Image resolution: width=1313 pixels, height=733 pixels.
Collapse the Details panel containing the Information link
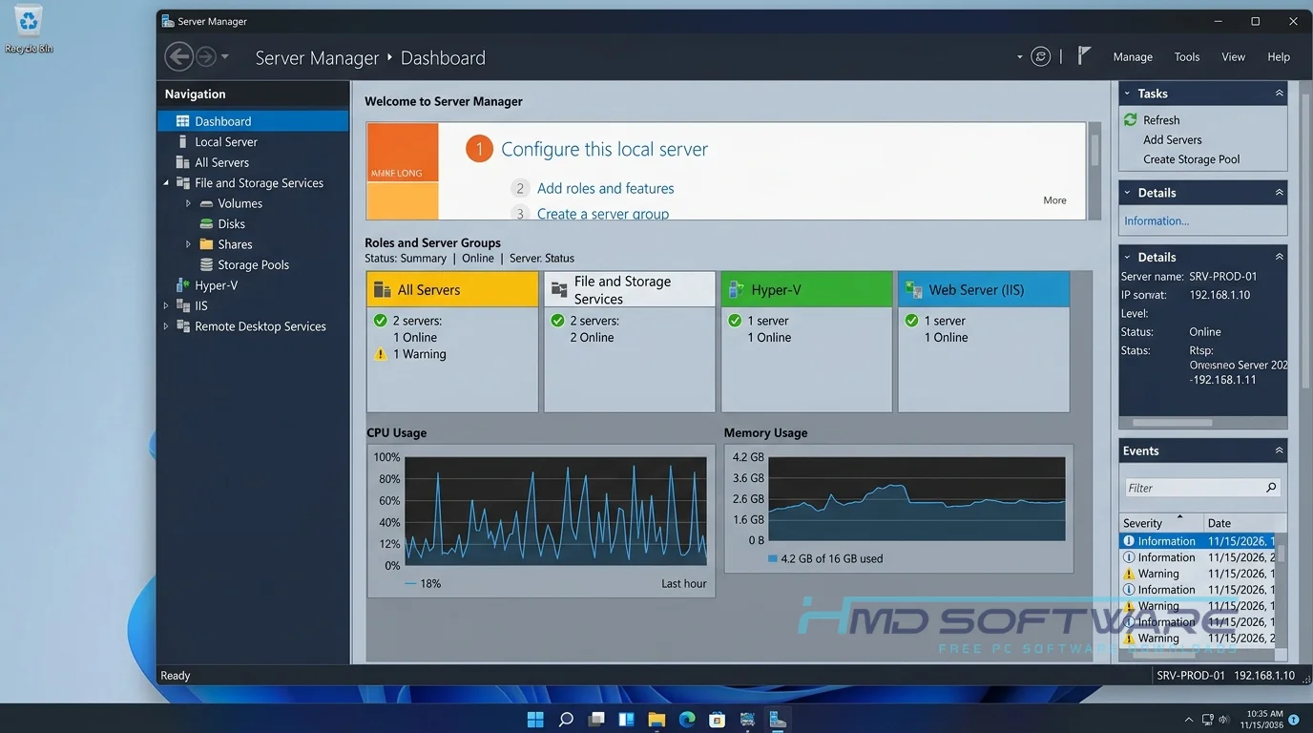tap(1279, 193)
